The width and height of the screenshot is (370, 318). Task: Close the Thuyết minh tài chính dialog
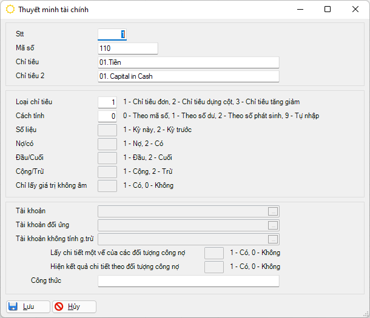[x=355, y=10]
